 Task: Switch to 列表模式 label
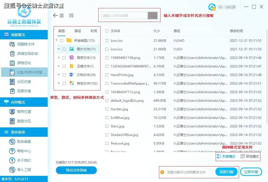coord(229,156)
